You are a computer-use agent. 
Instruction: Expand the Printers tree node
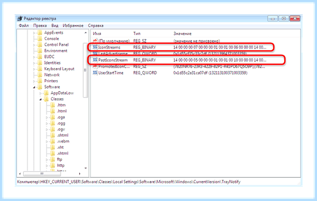[x=34, y=81]
